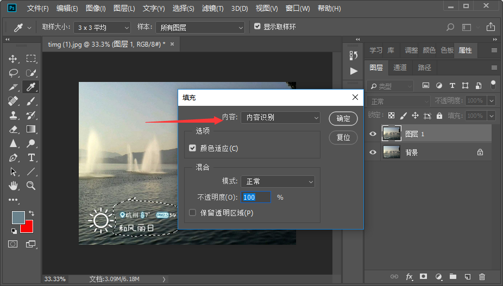Select the Lasso tool
The width and height of the screenshot is (503, 286).
click(x=13, y=73)
